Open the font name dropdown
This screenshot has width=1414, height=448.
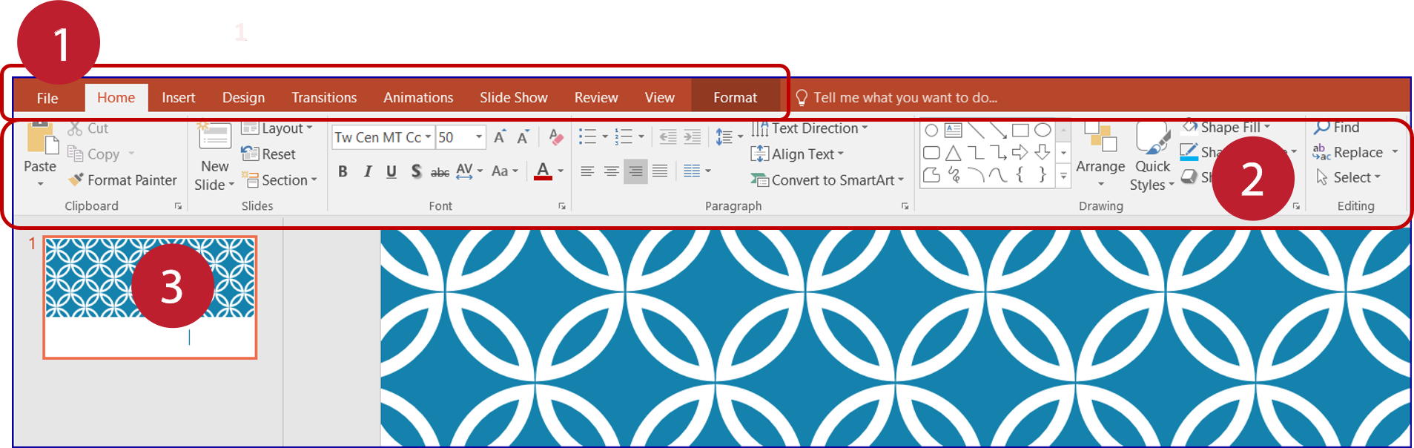pyautogui.click(x=428, y=137)
